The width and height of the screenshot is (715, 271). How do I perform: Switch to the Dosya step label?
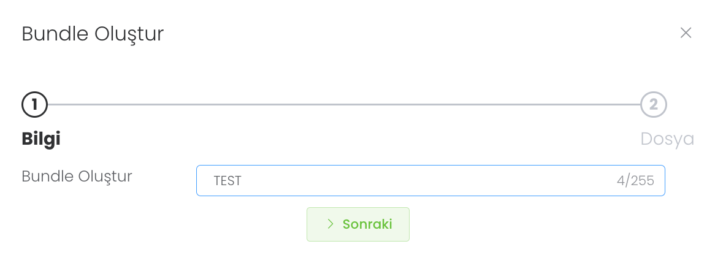tap(667, 139)
